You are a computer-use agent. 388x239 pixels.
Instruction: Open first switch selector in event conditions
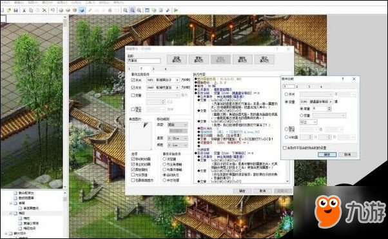[x=162, y=80]
